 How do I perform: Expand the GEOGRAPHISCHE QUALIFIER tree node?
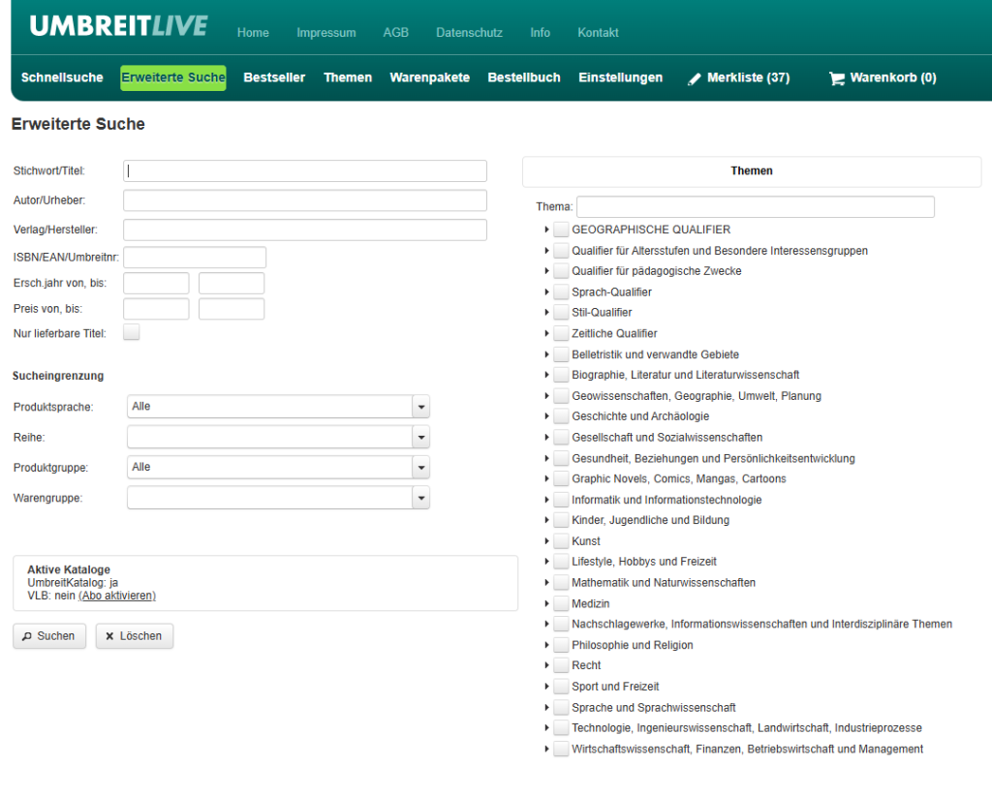(x=546, y=230)
